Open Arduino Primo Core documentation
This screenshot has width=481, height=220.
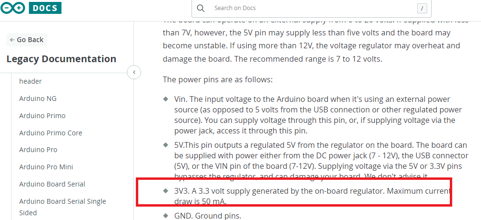50,133
